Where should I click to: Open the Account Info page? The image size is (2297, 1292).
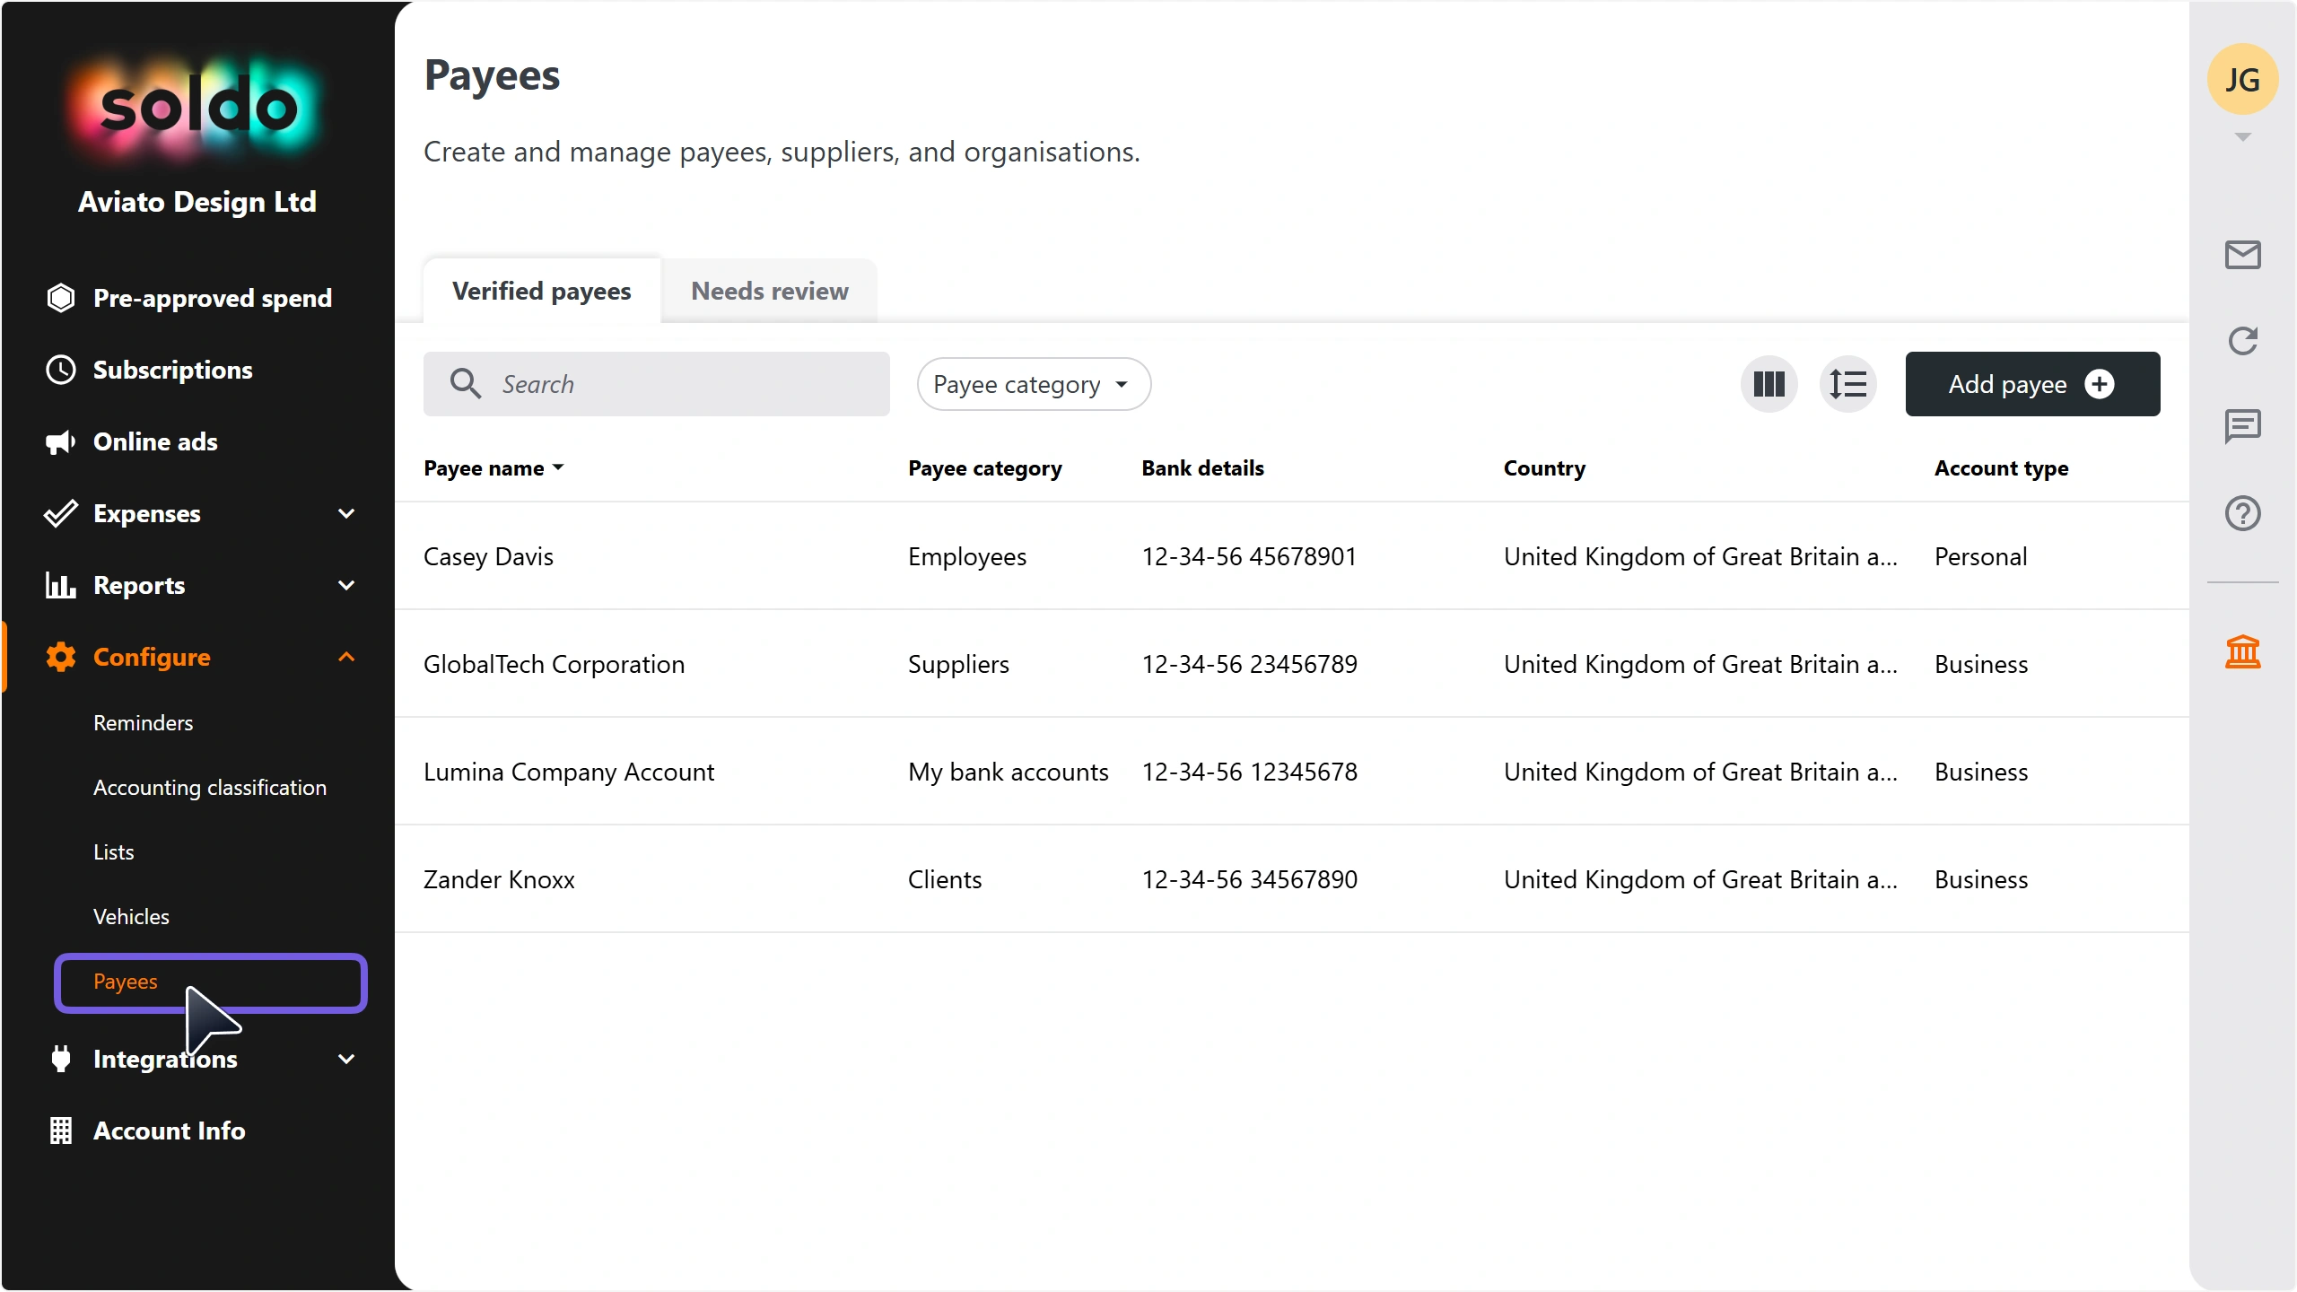point(170,1130)
